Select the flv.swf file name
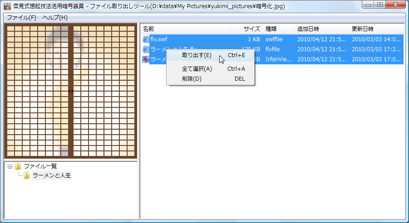 (158, 39)
